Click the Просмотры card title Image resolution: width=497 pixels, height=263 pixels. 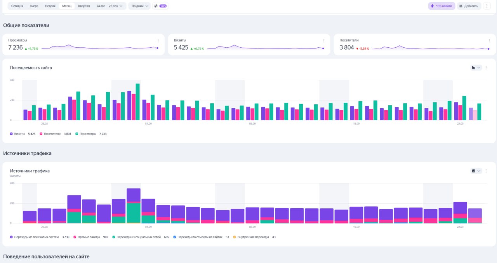(x=17, y=40)
